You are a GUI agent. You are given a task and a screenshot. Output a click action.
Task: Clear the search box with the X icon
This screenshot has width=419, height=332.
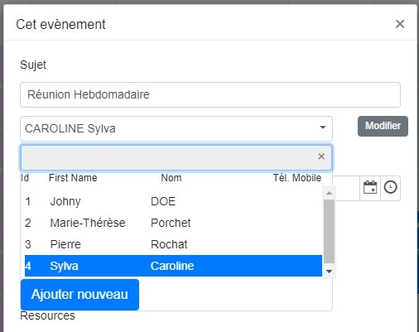pos(321,156)
